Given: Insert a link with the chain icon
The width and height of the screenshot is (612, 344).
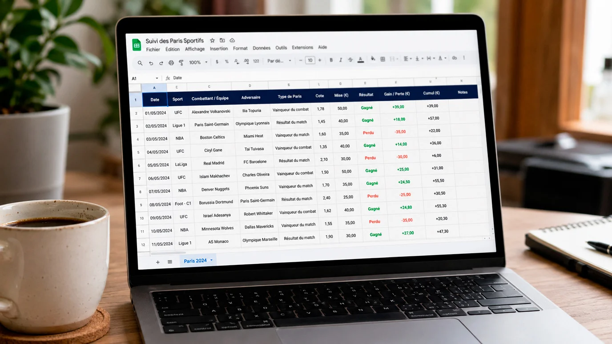Looking at the screenshot, I should [454, 57].
